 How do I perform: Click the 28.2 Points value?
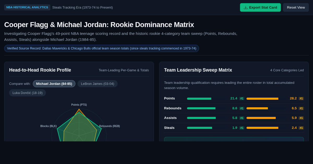[293, 98]
